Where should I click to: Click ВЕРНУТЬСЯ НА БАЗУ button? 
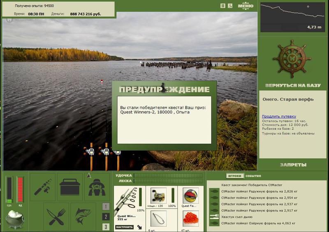point(293,85)
